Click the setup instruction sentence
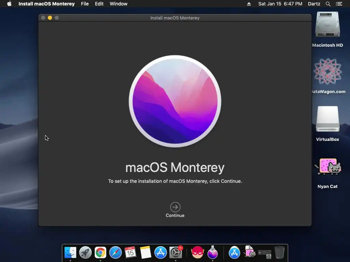The width and height of the screenshot is (350, 262). (x=175, y=181)
